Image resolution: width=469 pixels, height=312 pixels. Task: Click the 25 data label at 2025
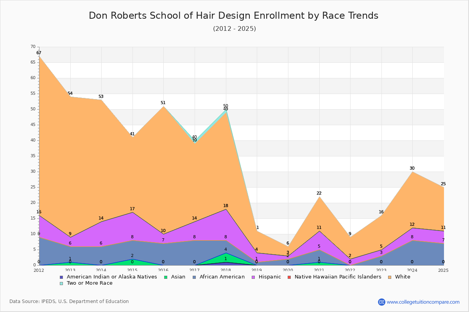[x=443, y=184]
